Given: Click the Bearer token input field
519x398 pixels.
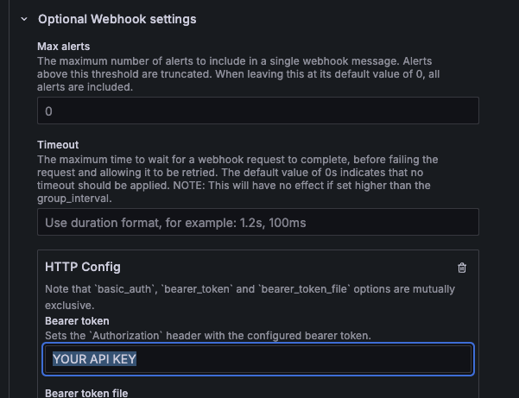Looking at the screenshot, I should [x=258, y=359].
